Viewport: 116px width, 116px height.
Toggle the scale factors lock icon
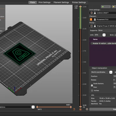click(x=92, y=85)
